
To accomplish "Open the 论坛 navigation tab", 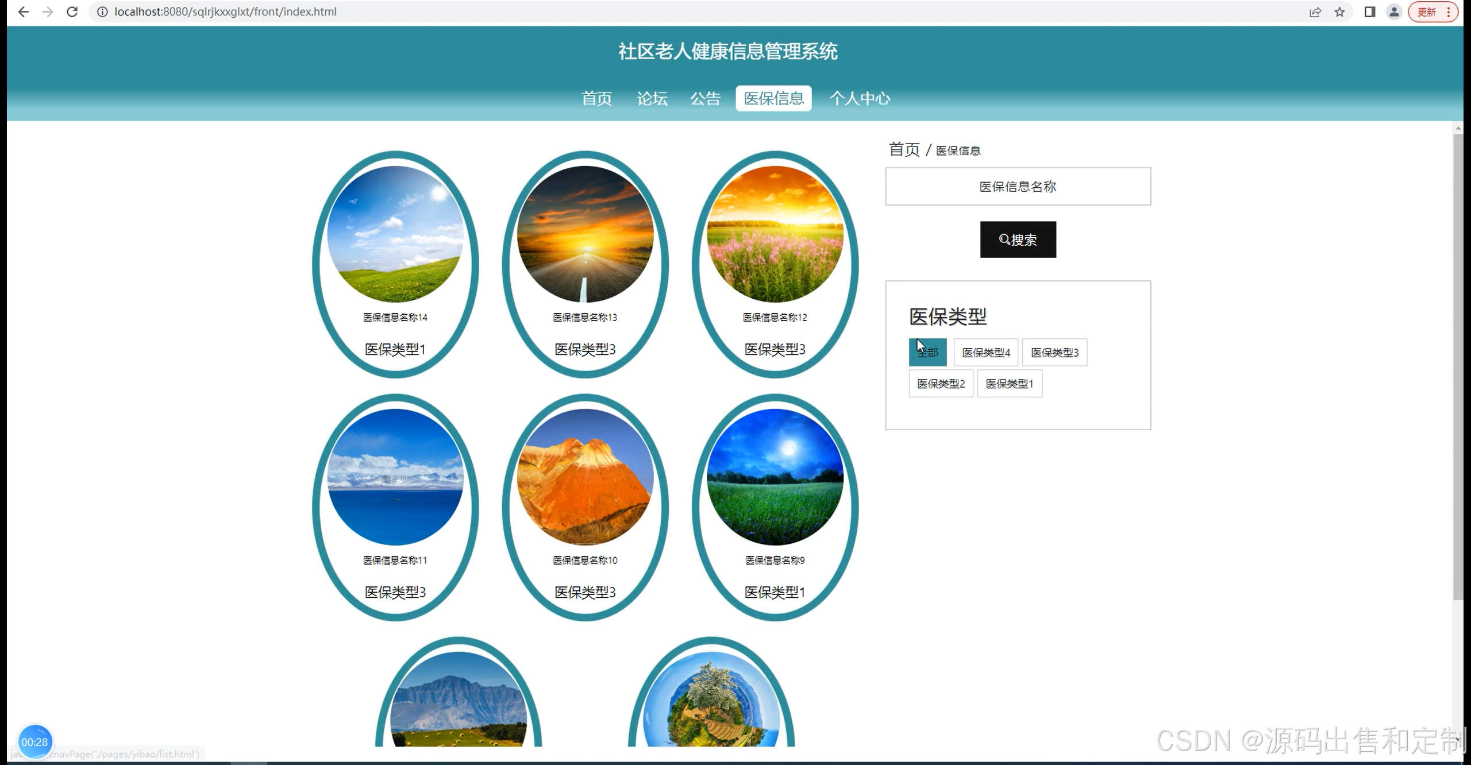I will click(x=652, y=98).
